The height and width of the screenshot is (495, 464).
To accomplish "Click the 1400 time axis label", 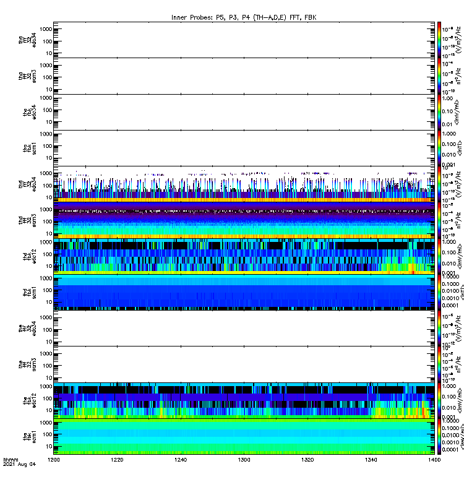I will tap(434, 460).
